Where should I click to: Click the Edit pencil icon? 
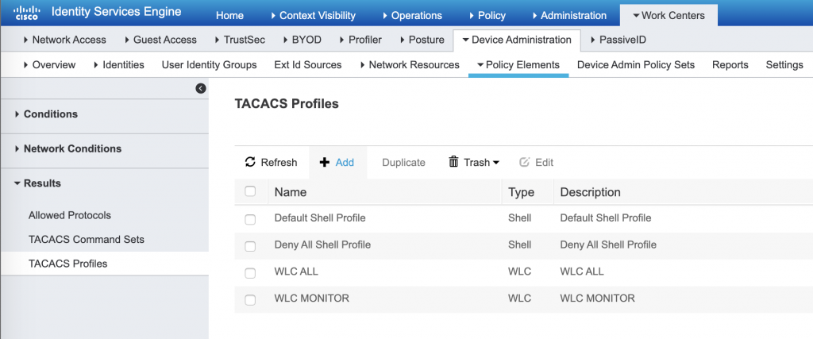pyautogui.click(x=524, y=162)
